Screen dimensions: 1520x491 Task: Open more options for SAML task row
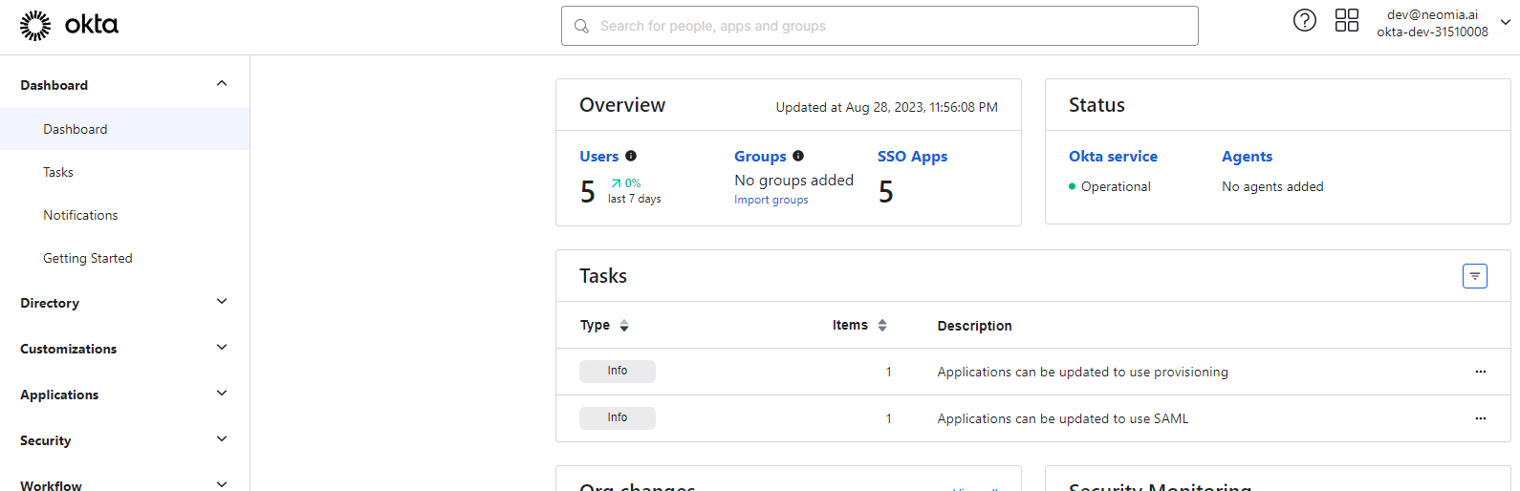1481,418
